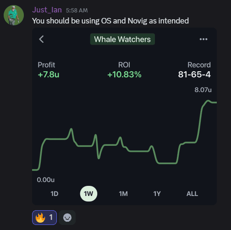Click the 8.07u chart maximum label
231x230 pixels.
pyautogui.click(x=203, y=90)
